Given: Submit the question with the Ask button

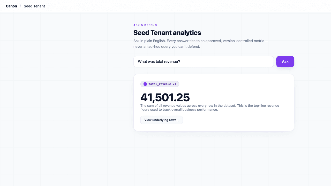Looking at the screenshot, I should (x=285, y=61).
